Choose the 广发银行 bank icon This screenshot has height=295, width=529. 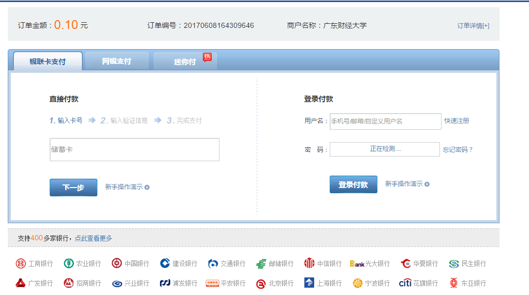click(x=21, y=283)
